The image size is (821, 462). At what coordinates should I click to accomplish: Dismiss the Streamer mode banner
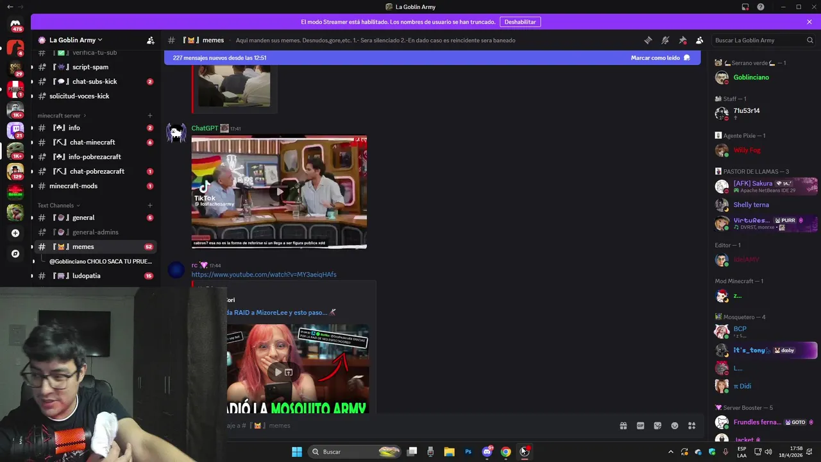809,22
